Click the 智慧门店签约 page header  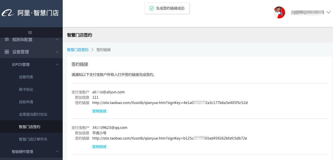click(x=80, y=35)
